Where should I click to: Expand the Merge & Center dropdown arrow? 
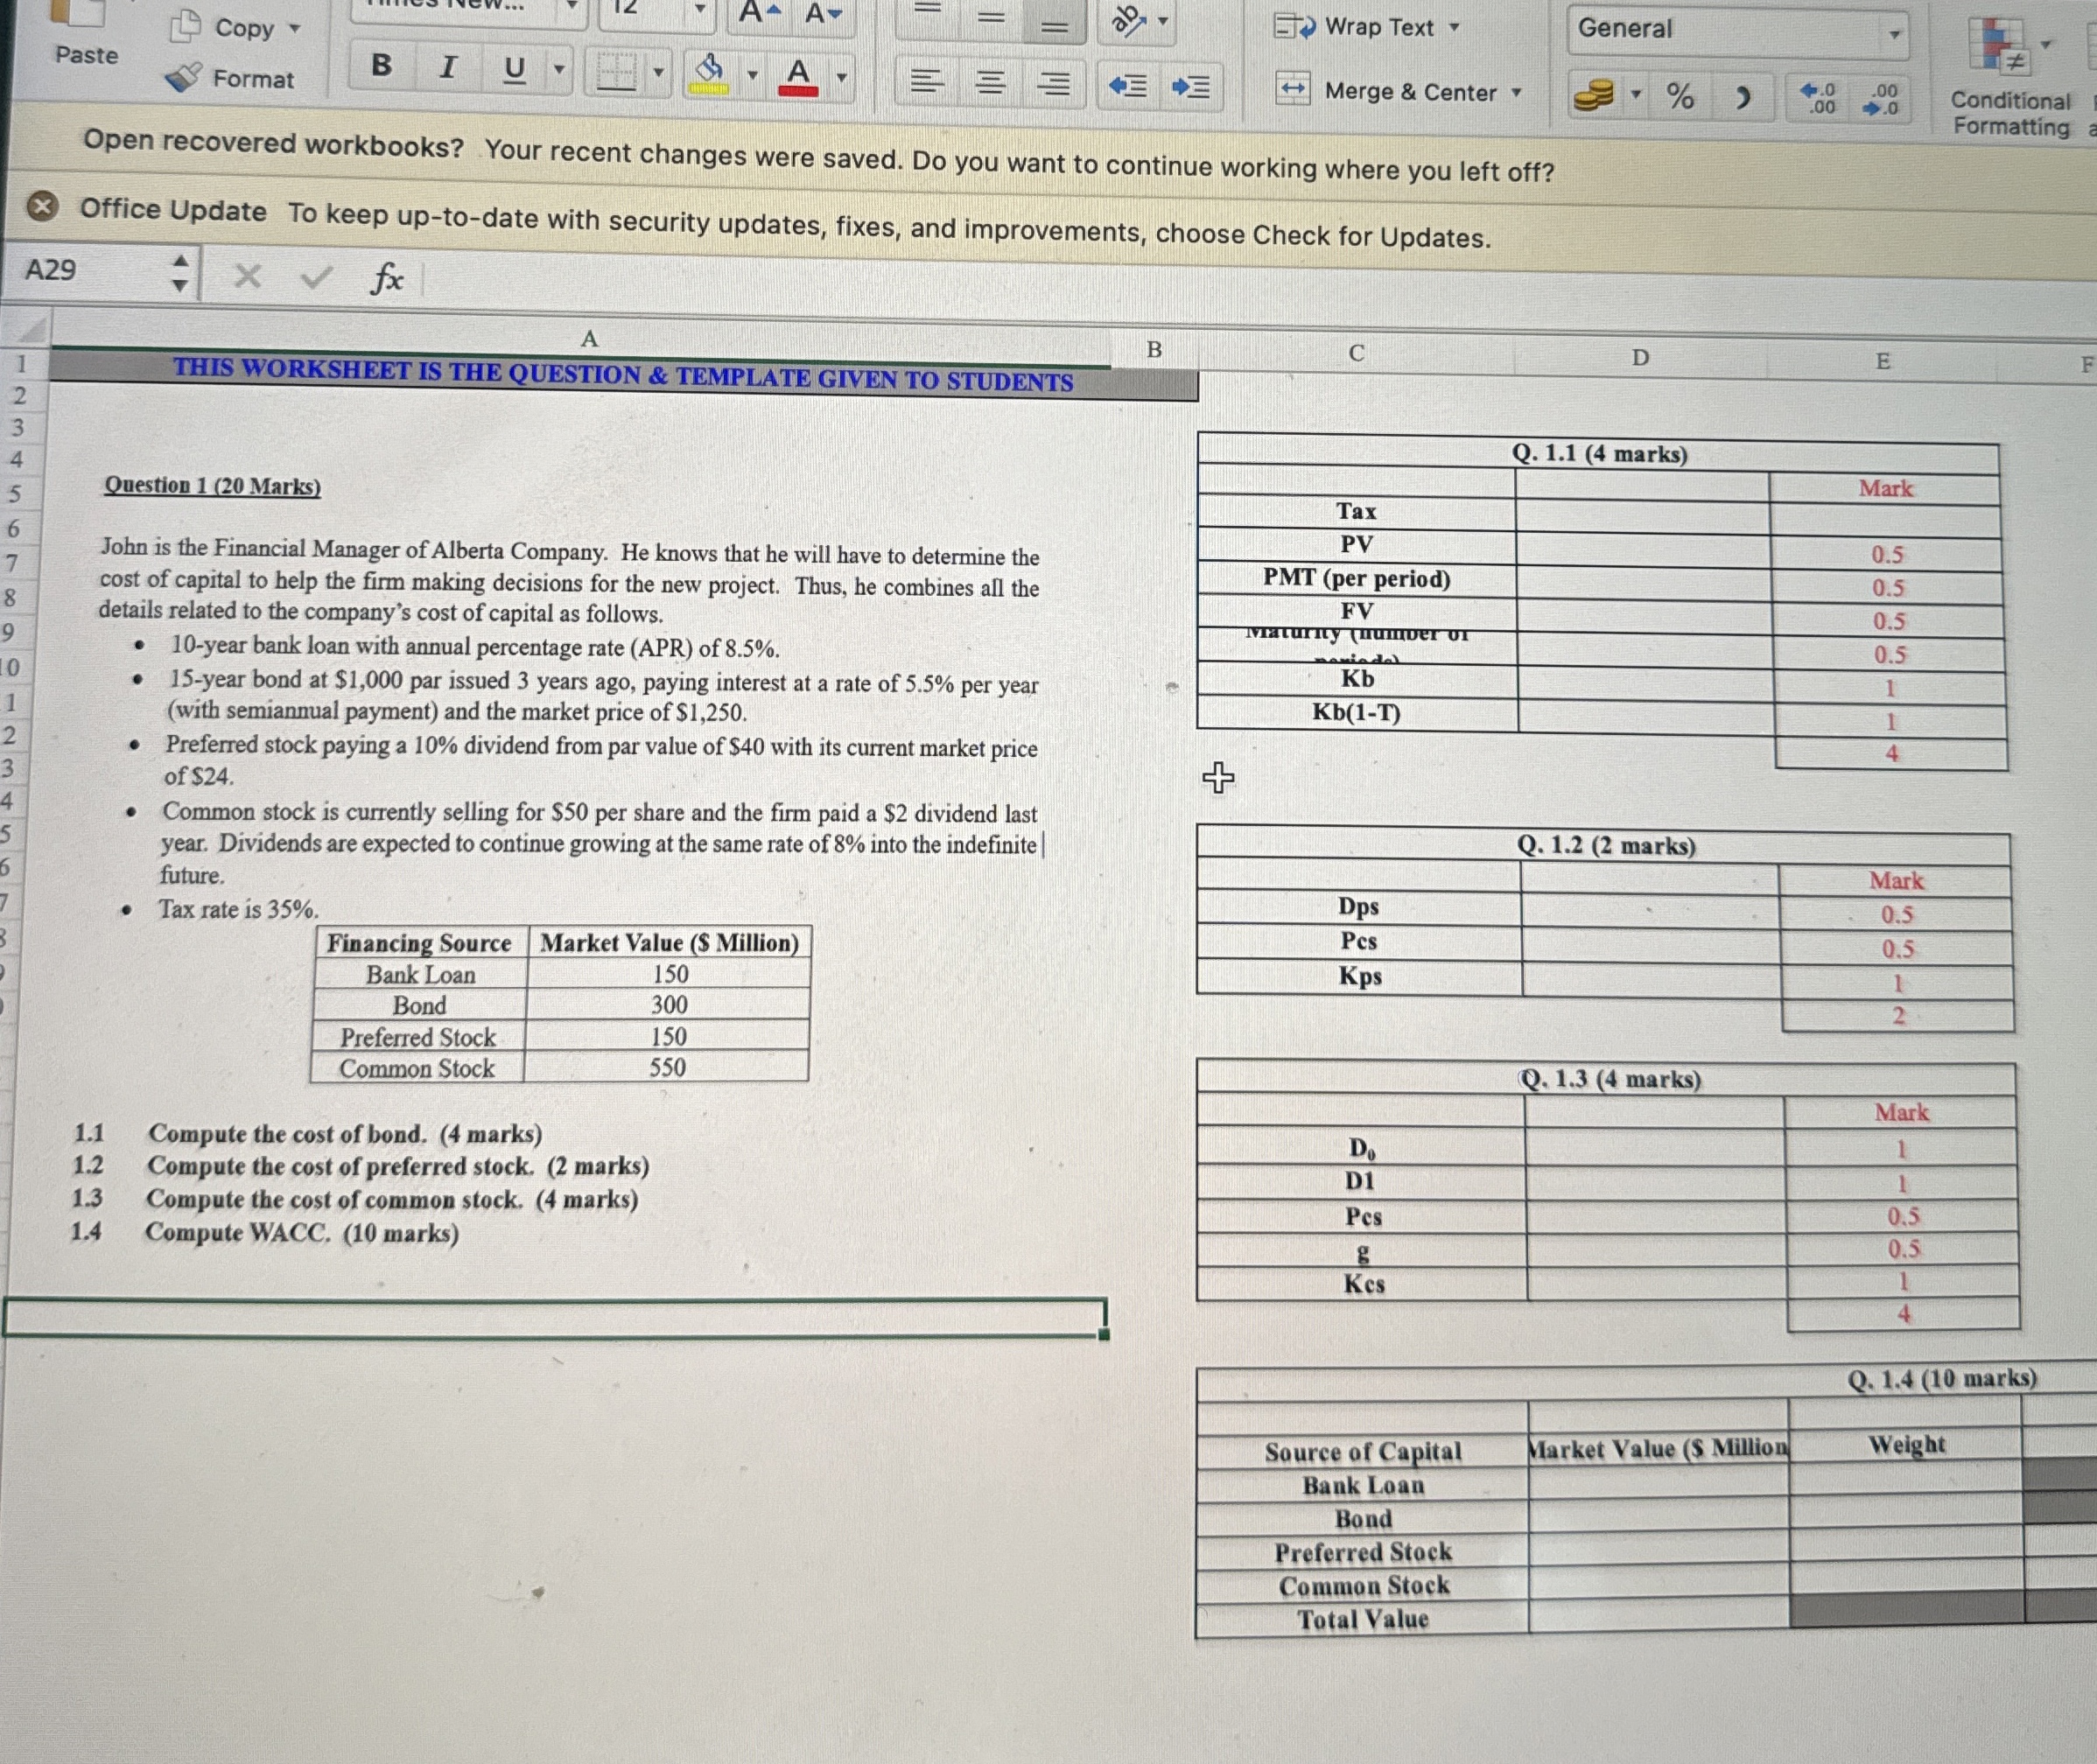pos(1517,93)
